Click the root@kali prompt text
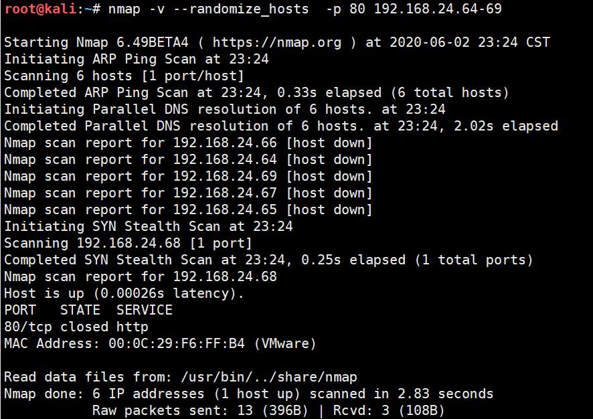Image resolution: width=593 pixels, height=419 pixels. pos(41,8)
